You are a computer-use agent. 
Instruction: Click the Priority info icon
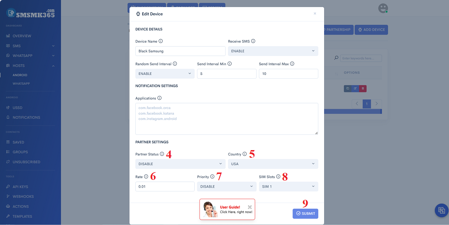(212, 177)
